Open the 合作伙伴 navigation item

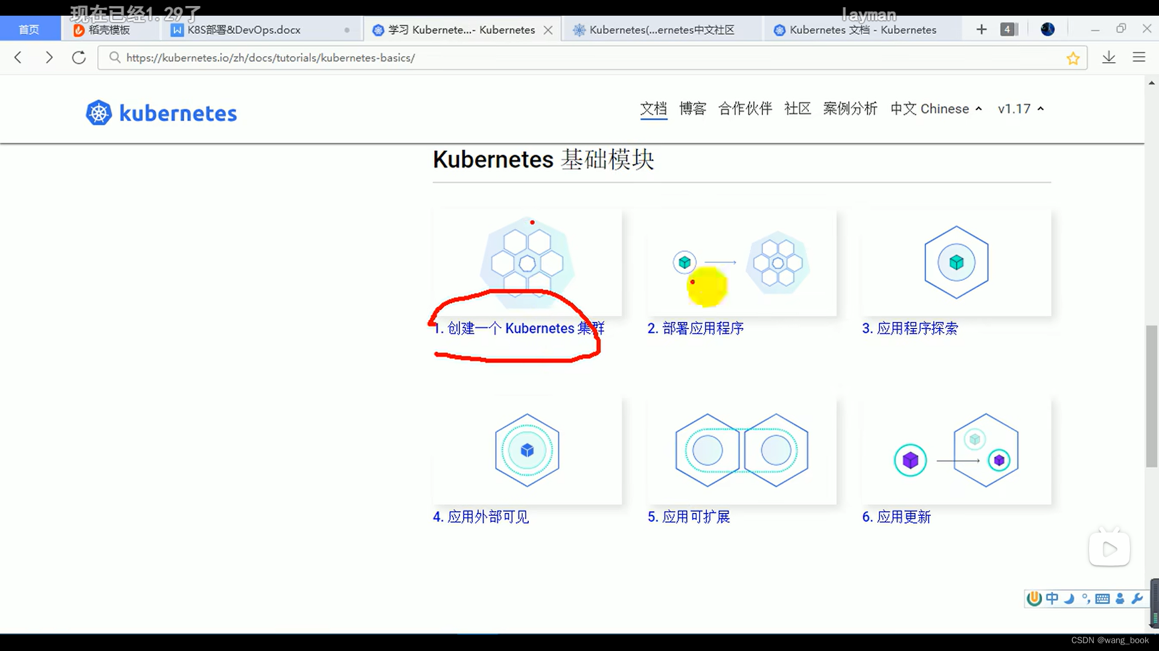click(x=745, y=108)
